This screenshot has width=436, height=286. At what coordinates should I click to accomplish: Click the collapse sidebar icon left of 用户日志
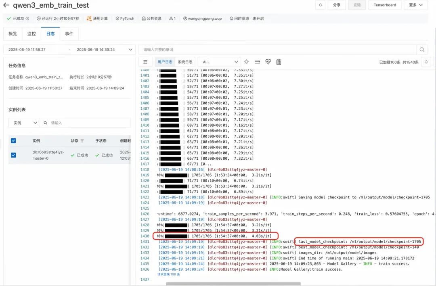tap(145, 62)
